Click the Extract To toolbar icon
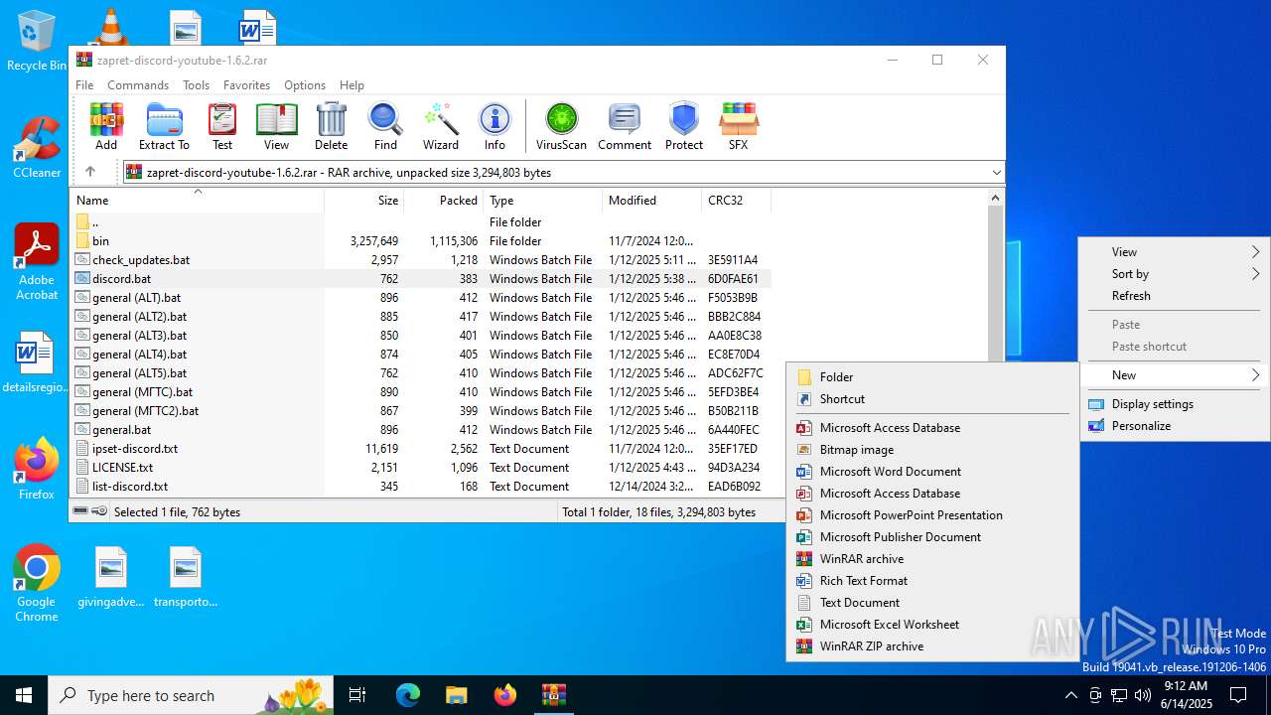Image resolution: width=1271 pixels, height=715 pixels. pyautogui.click(x=164, y=127)
